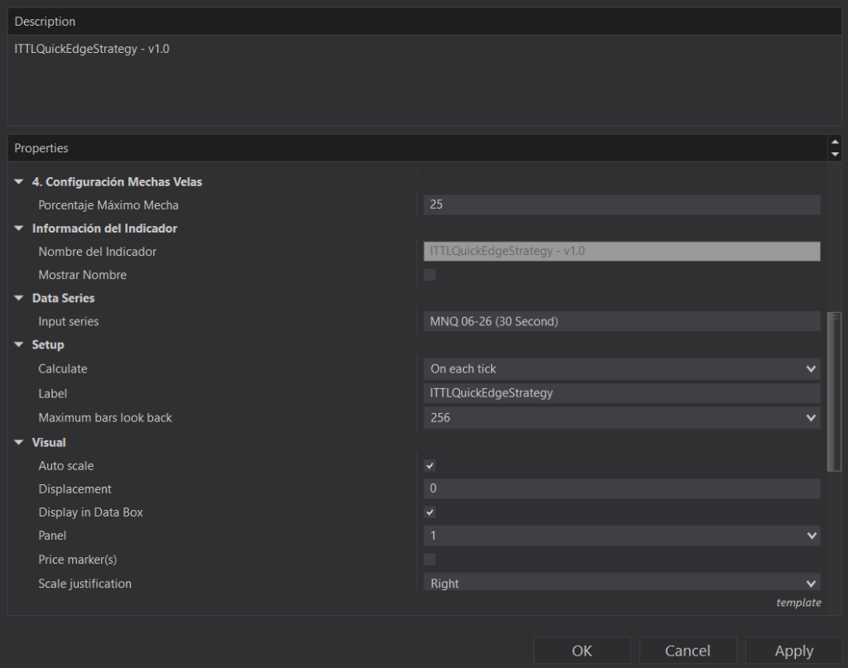Collapse the Visual section arrow
The image size is (848, 668).
[19, 443]
